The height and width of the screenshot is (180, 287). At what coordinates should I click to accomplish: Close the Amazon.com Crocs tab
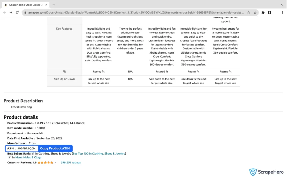point(46,5)
